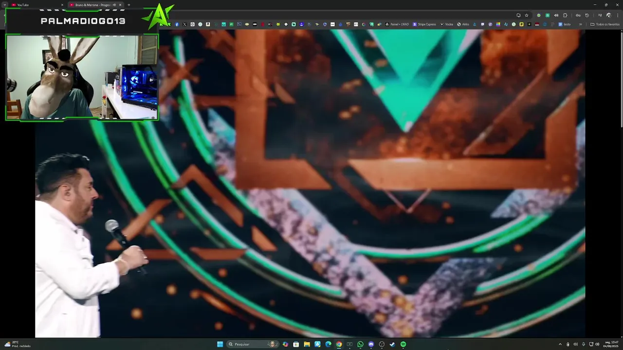This screenshot has height=350, width=623.
Task: Open File Explorer from taskbar
Action: 307,344
